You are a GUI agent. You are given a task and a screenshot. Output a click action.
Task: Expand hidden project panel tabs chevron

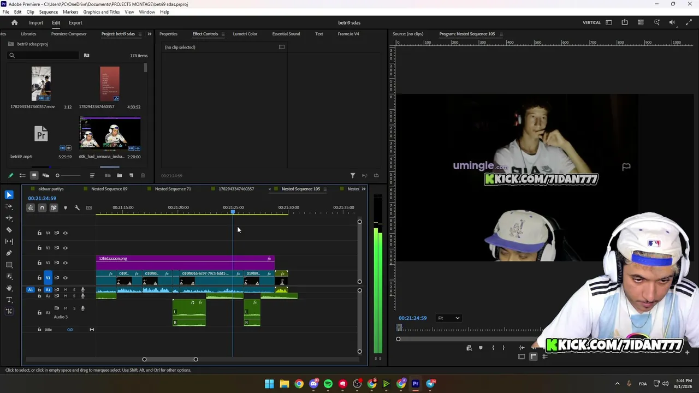click(x=149, y=34)
